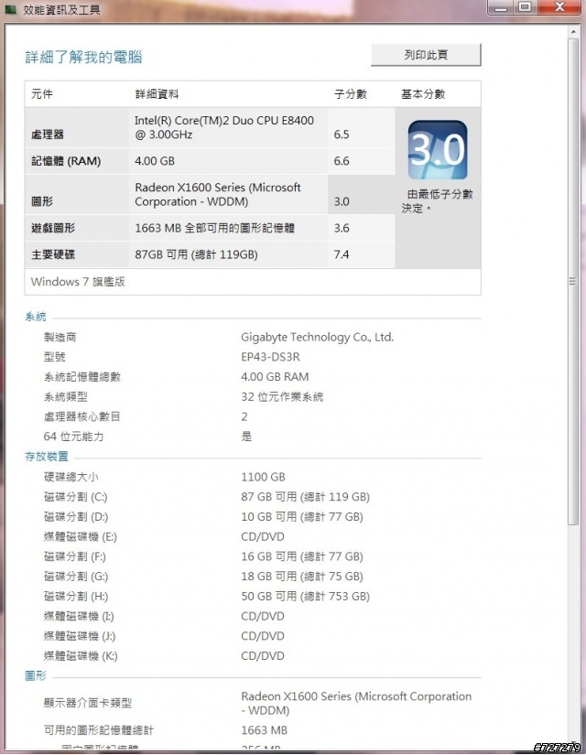Click graphics subscore 3.0 in table

pos(342,201)
